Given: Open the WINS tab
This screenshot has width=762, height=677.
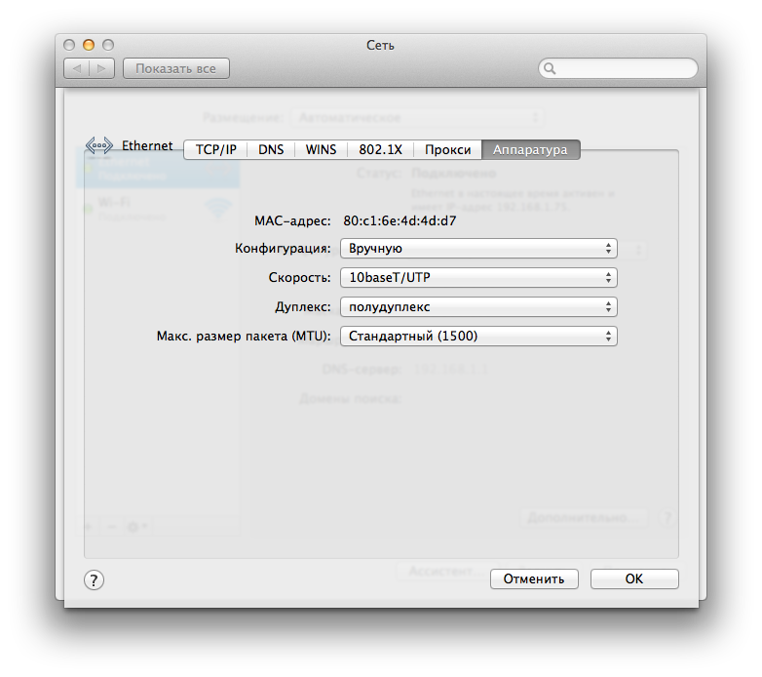Looking at the screenshot, I should [321, 149].
